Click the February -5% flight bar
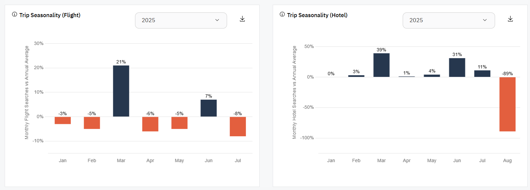 click(92, 123)
